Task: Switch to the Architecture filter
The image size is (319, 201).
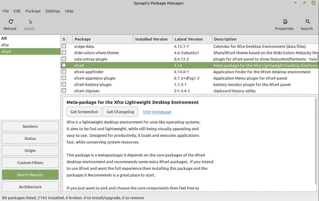Action: coord(30,187)
